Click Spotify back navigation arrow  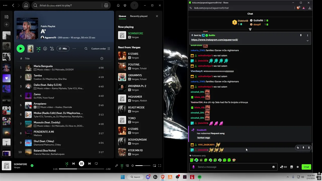pyautogui.click(x=13, y=5)
